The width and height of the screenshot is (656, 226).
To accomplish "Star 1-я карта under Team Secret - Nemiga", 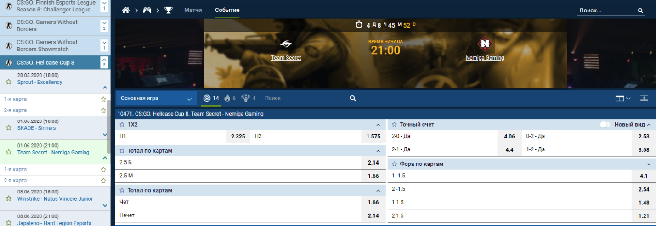I will (x=103, y=169).
